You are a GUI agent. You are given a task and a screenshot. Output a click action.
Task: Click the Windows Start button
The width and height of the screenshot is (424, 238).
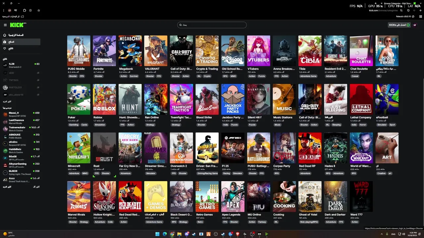158,234
